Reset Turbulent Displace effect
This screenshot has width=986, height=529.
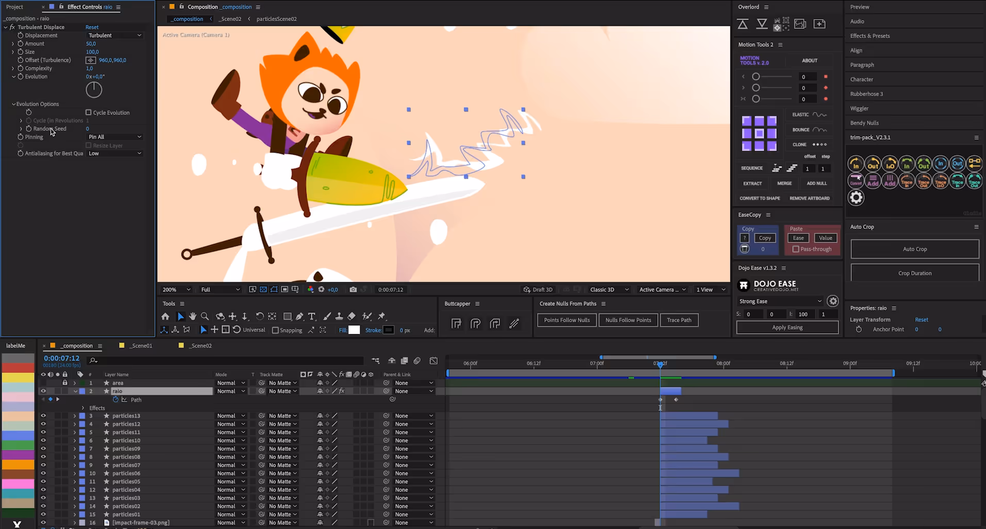coord(92,27)
